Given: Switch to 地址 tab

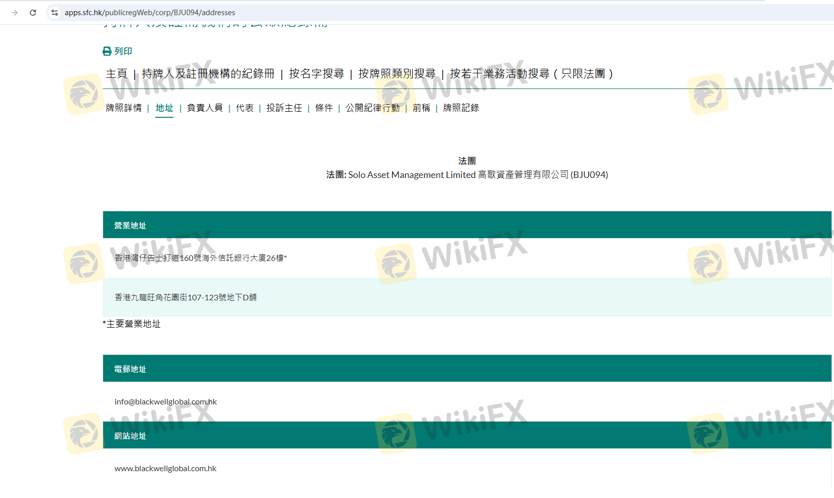Looking at the screenshot, I should pos(164,108).
